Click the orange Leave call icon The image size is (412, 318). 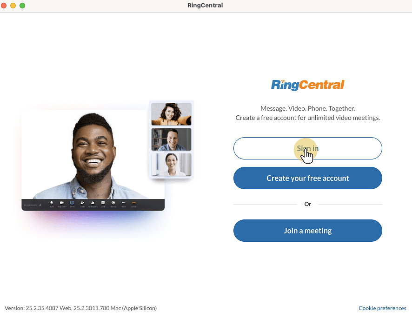[x=134, y=203]
